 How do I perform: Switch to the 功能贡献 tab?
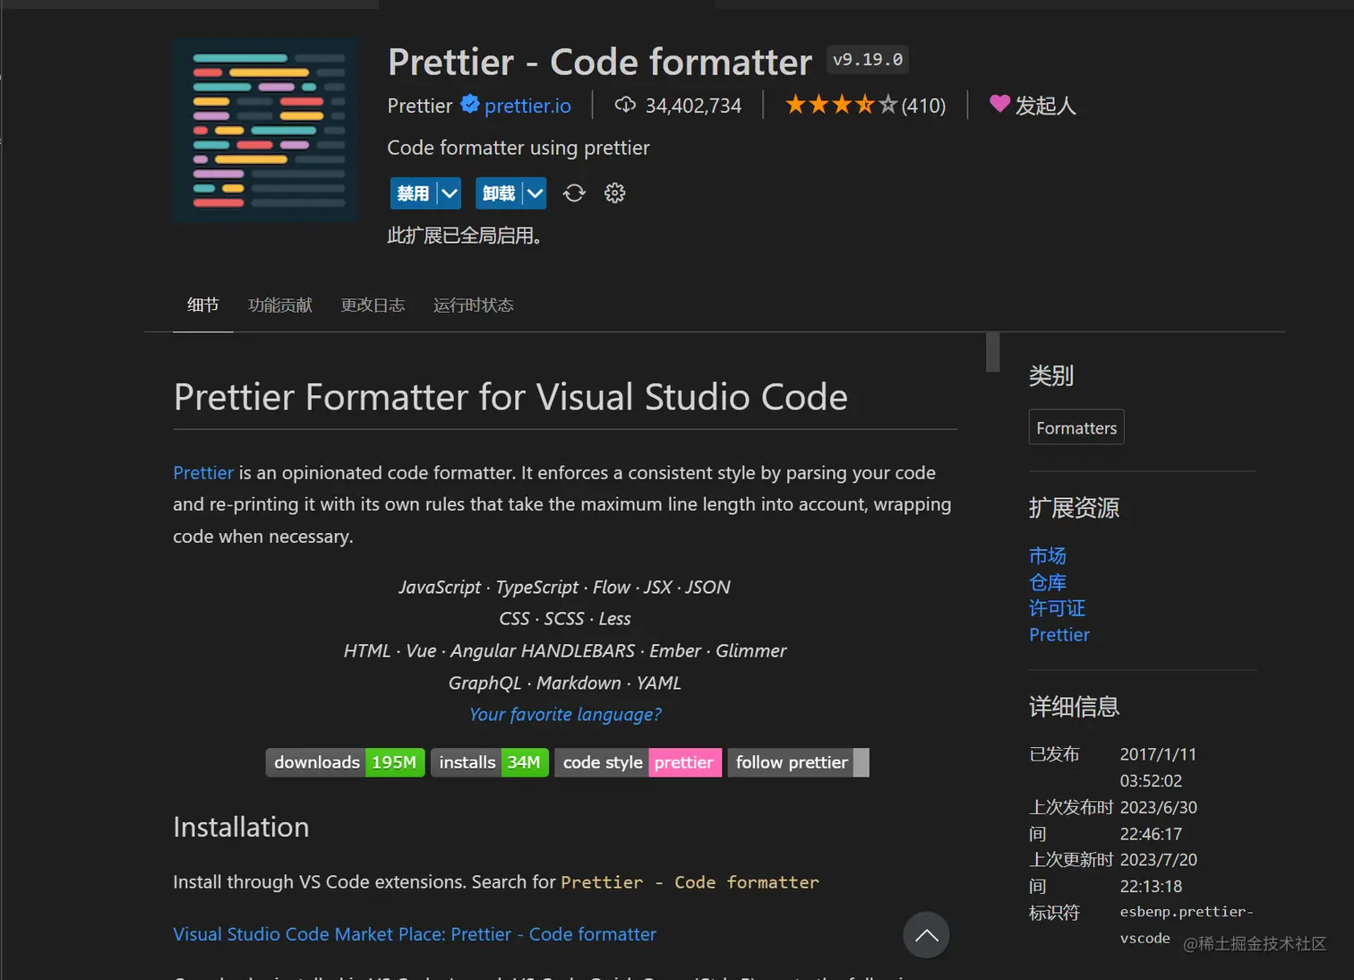coord(280,305)
